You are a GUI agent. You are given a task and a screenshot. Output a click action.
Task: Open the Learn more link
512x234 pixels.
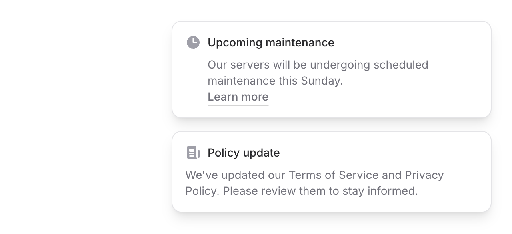238,97
